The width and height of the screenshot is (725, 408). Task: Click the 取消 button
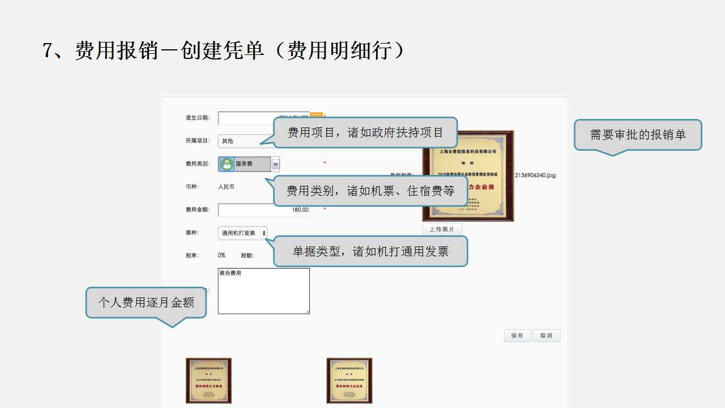(x=547, y=335)
